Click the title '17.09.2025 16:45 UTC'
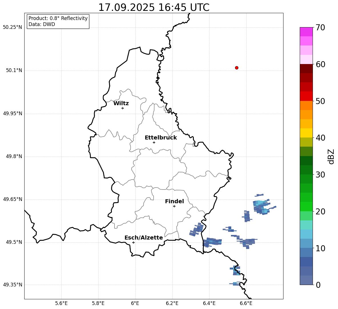The height and width of the screenshot is (309, 338). tap(154, 7)
